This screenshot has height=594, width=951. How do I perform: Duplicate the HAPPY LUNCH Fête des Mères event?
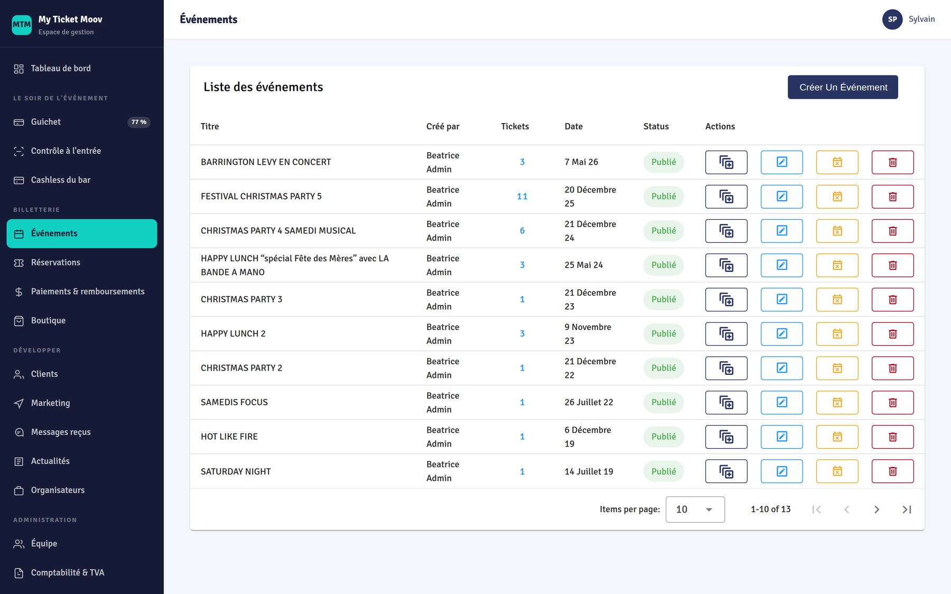click(726, 265)
